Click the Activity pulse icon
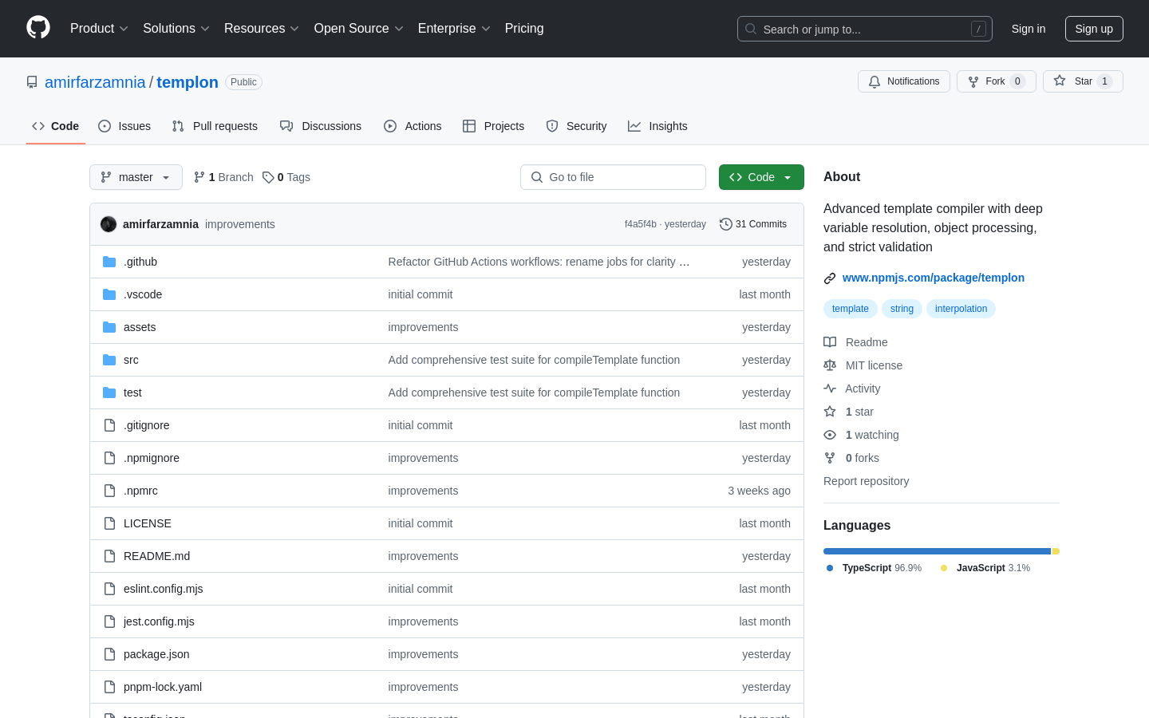This screenshot has width=1149, height=718. pyautogui.click(x=830, y=389)
